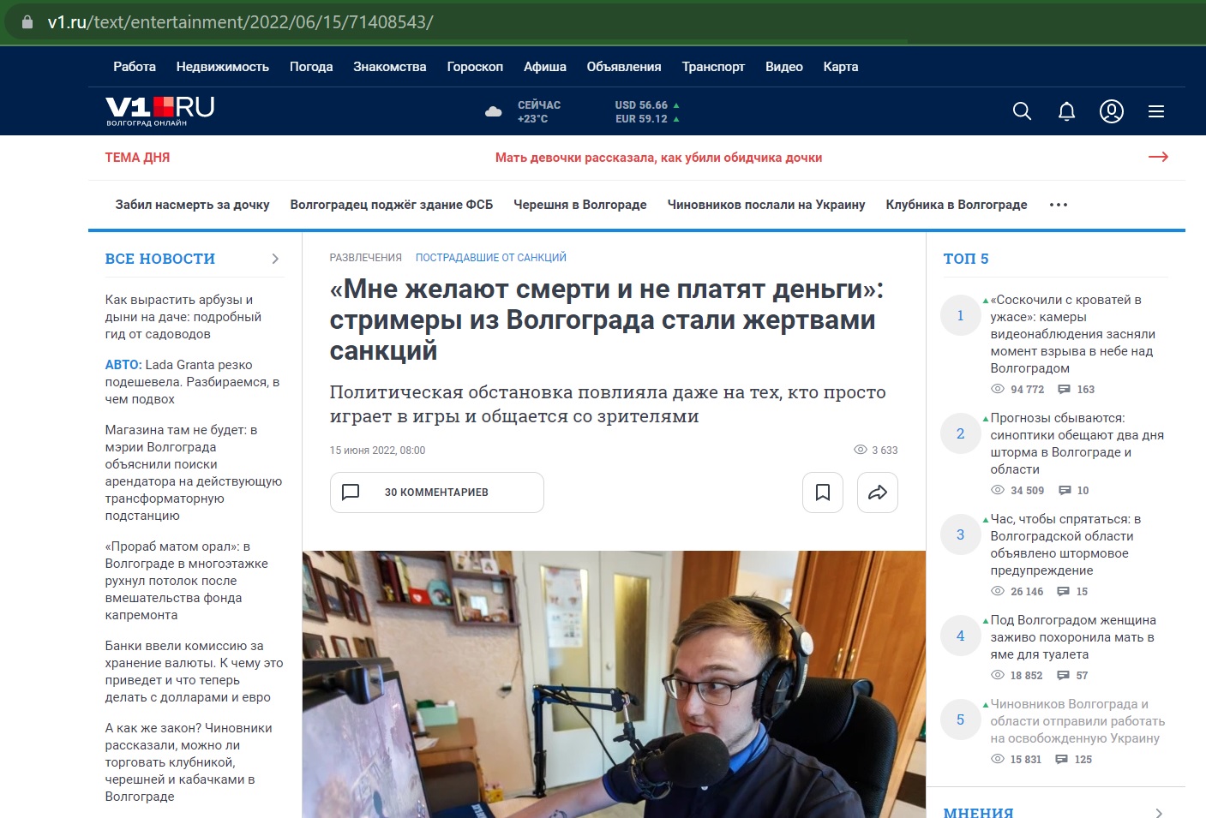Click the streamer article photo
The image size is (1206, 818).
[x=614, y=684]
